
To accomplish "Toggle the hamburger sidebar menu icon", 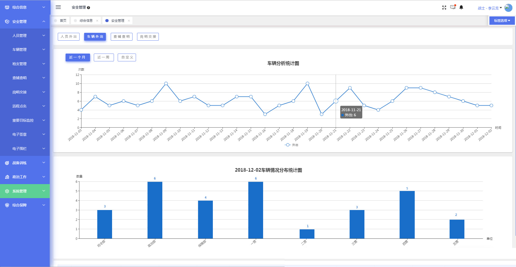I will tap(58, 7).
